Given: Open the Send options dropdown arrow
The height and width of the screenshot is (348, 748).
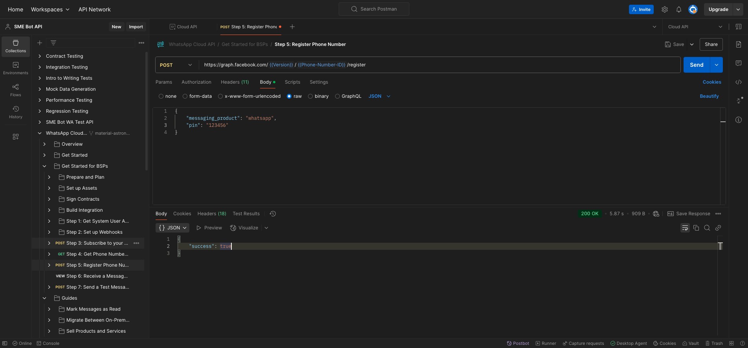Looking at the screenshot, I should (717, 65).
